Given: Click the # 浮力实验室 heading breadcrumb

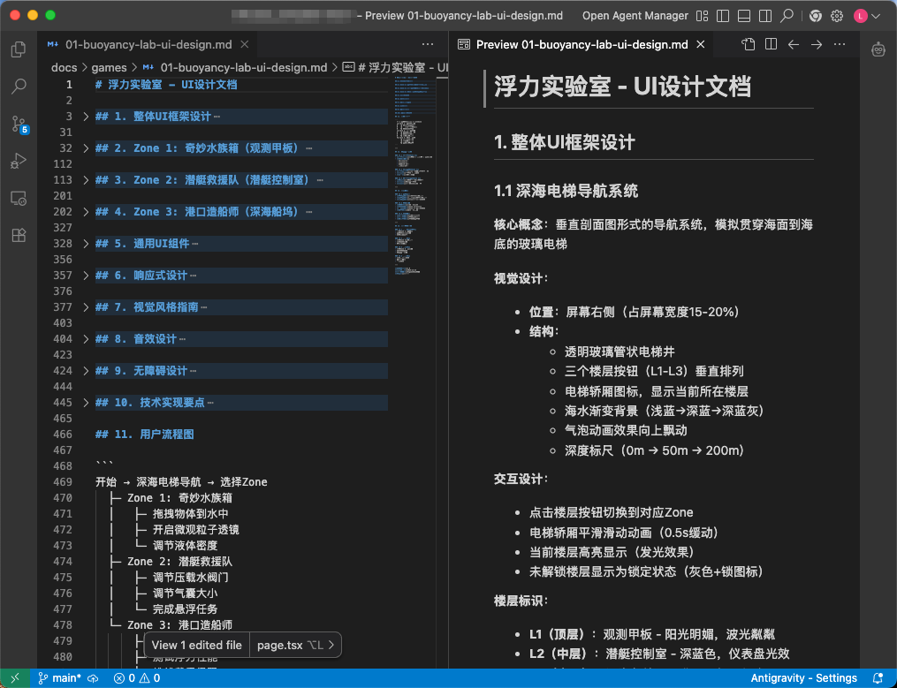Looking at the screenshot, I should [396, 67].
